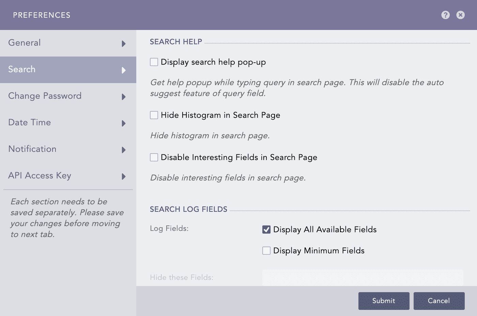Click the 'Hide these Fields' input box

pyautogui.click(x=362, y=278)
